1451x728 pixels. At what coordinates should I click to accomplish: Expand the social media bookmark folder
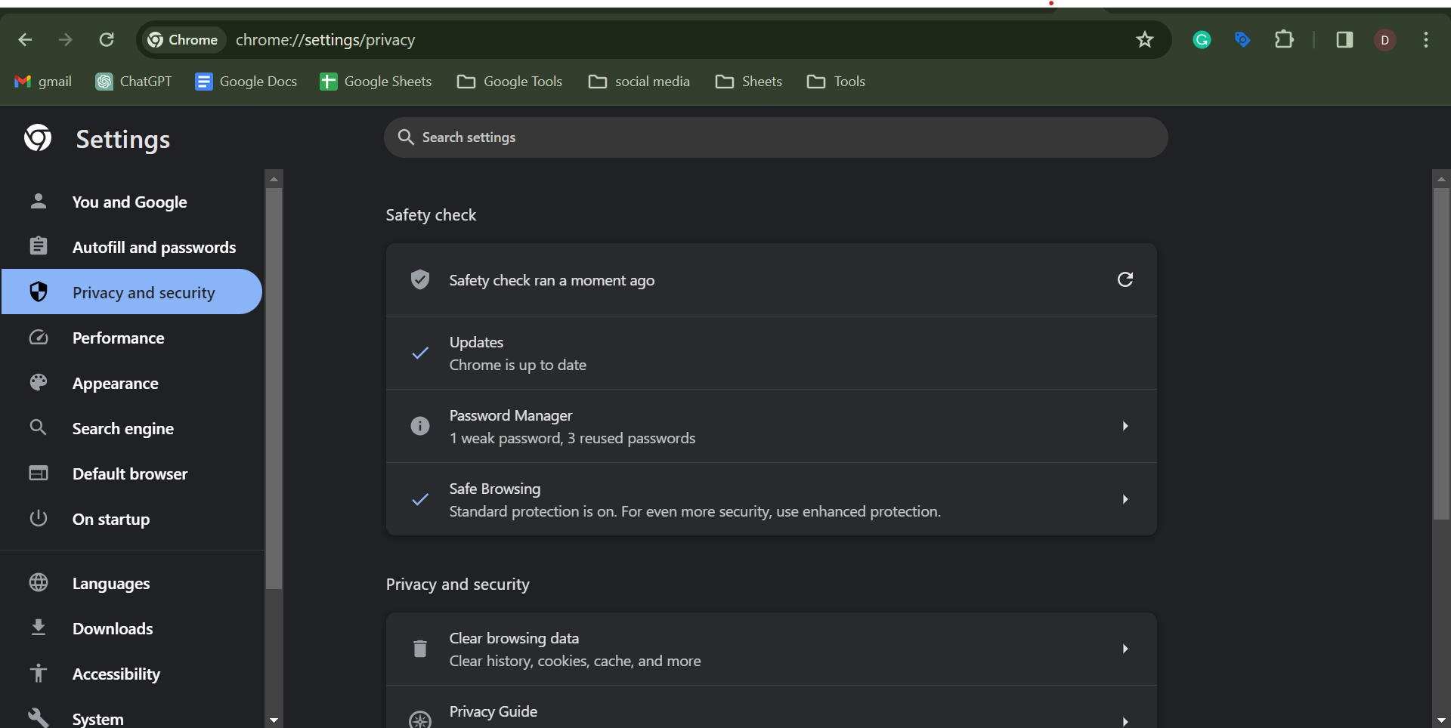[x=639, y=81]
